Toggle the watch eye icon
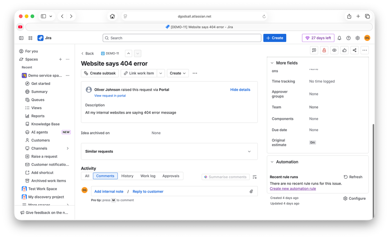389x239 pixels. tap(334, 50)
